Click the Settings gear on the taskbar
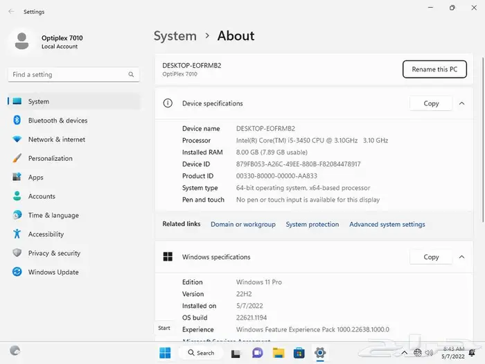The image size is (485, 364). (x=320, y=352)
